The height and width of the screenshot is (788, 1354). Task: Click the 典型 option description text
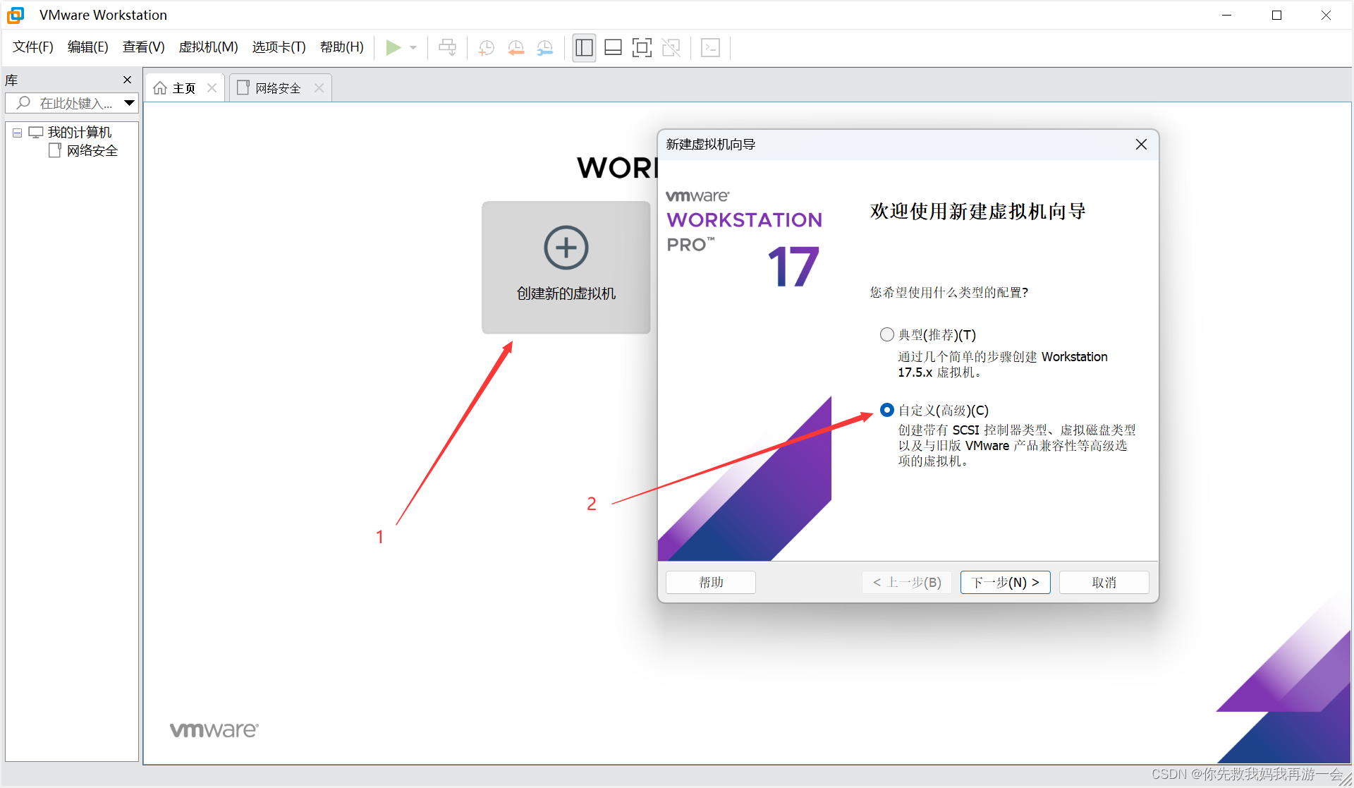(x=1003, y=364)
